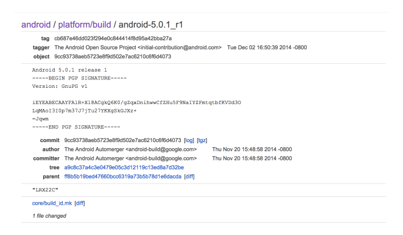Click the Android 5.0.1 release 1 message
The image size is (403, 235).
(x=69, y=69)
